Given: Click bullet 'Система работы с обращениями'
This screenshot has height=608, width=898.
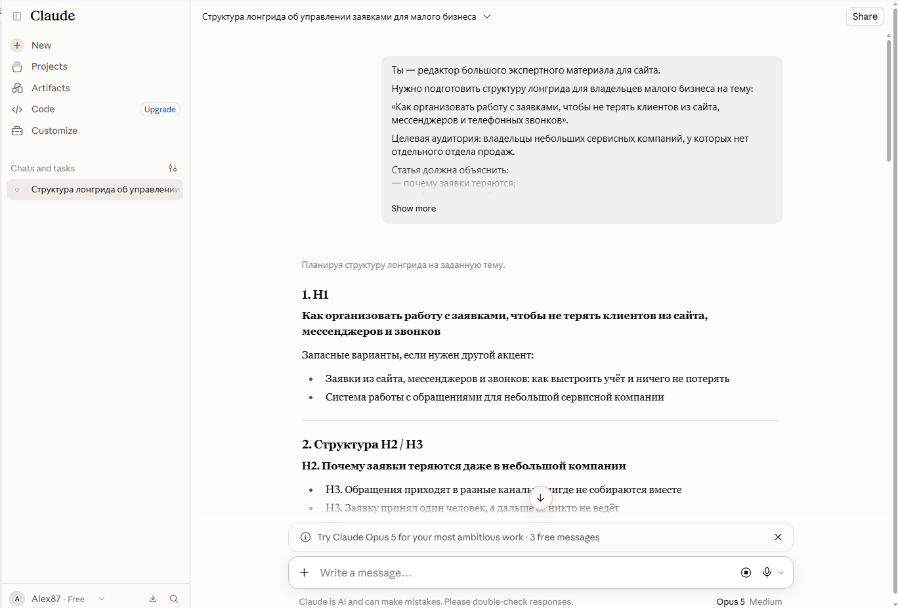Looking at the screenshot, I should 494,397.
